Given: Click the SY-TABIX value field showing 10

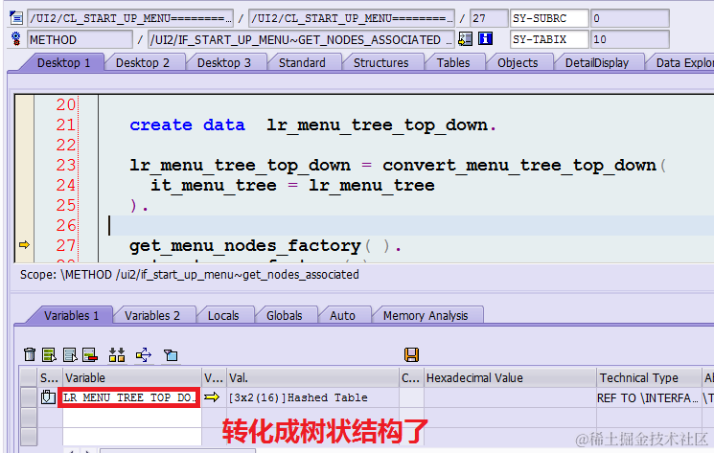Looking at the screenshot, I should pyautogui.click(x=630, y=39).
